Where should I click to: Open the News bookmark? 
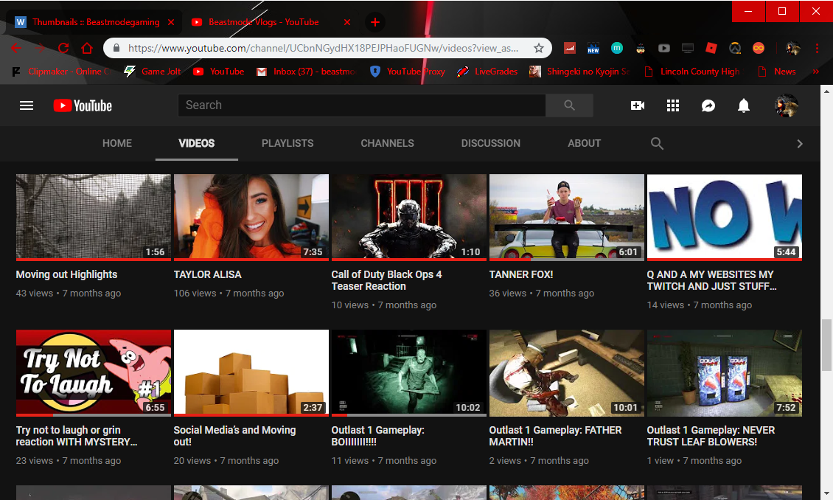pos(777,72)
